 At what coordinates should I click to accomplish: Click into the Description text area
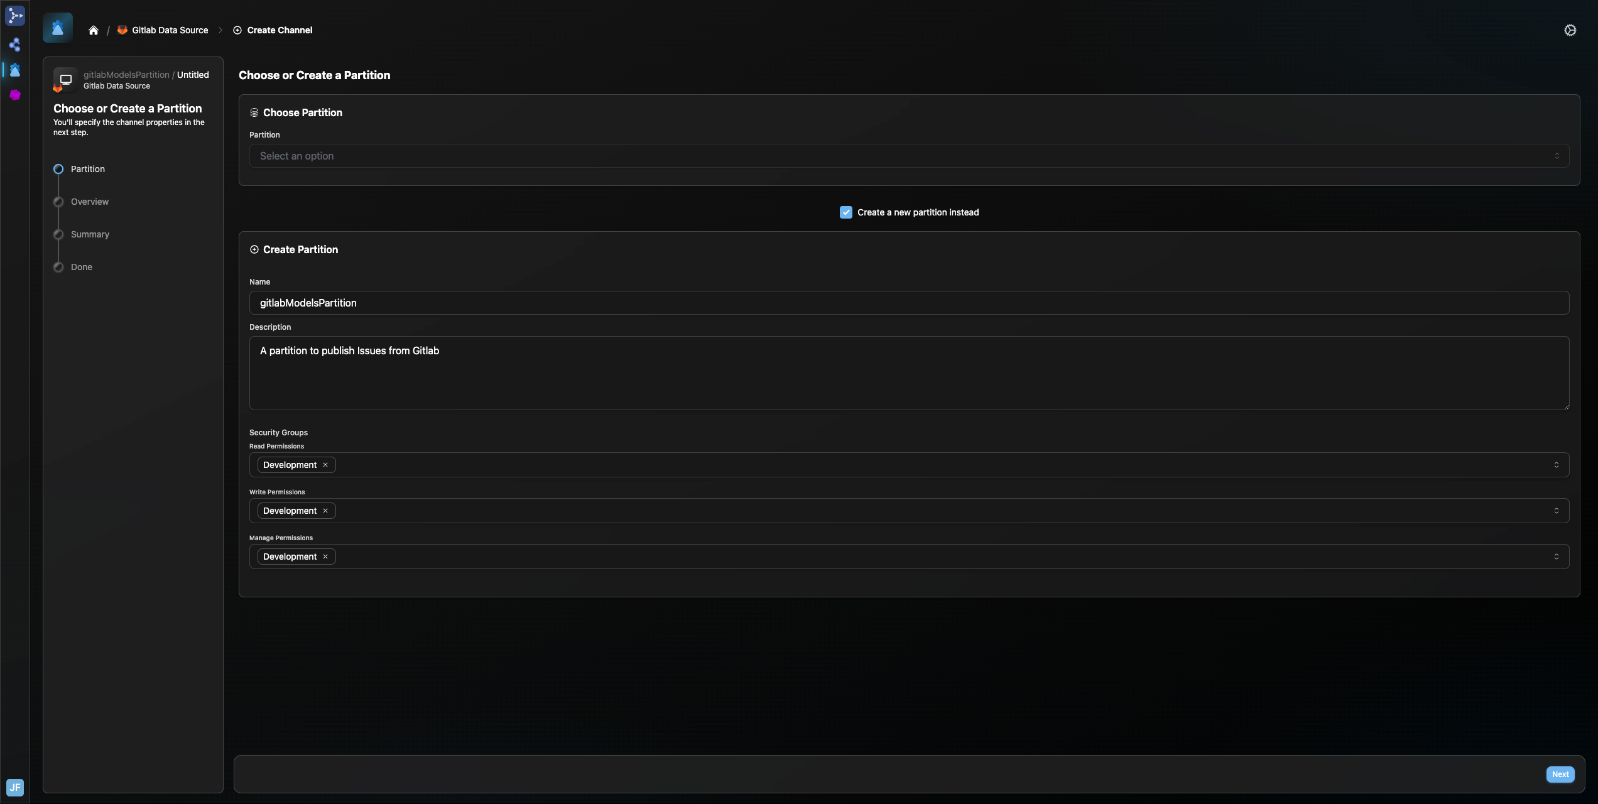[x=909, y=373]
